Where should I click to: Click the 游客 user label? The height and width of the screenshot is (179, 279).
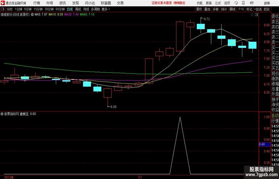(x=267, y=3)
